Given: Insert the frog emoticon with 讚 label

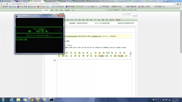Looking at the screenshot, I should (108, 53).
